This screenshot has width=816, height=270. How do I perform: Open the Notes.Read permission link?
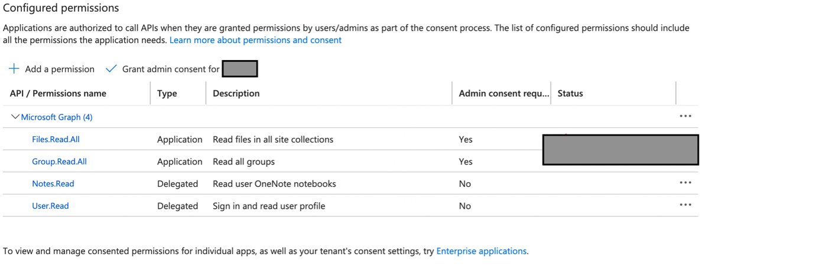click(x=53, y=184)
